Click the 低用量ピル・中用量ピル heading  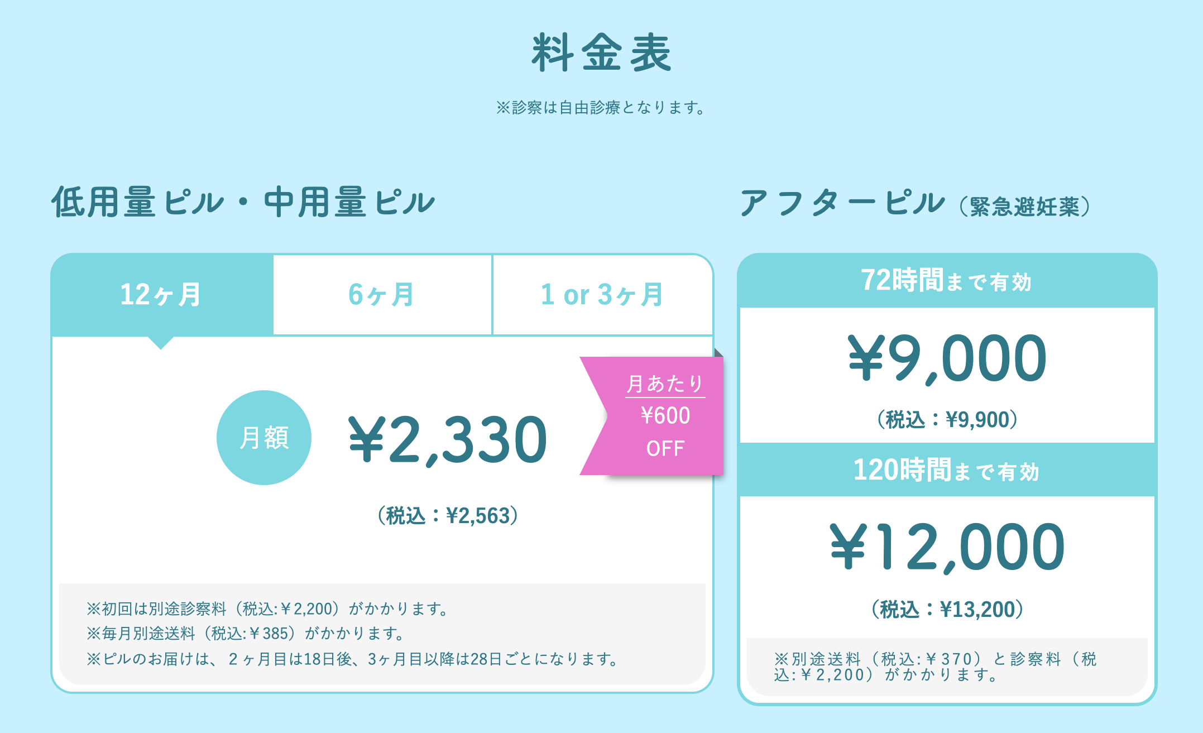coord(243,202)
